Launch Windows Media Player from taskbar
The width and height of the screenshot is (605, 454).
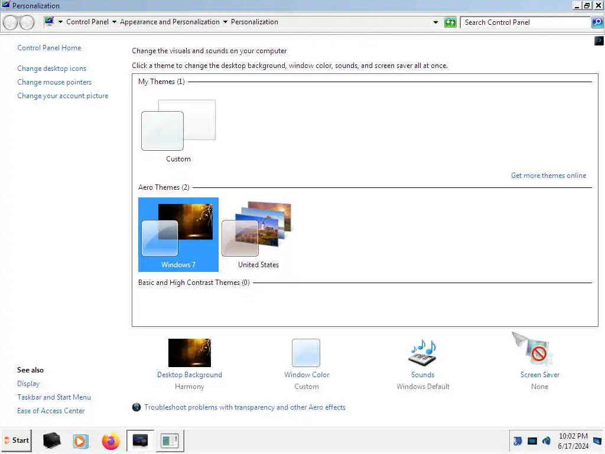tap(80, 441)
